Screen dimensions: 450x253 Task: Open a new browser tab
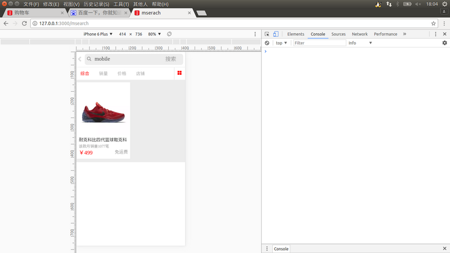click(201, 13)
